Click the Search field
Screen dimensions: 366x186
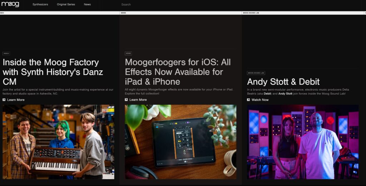pos(126,4)
